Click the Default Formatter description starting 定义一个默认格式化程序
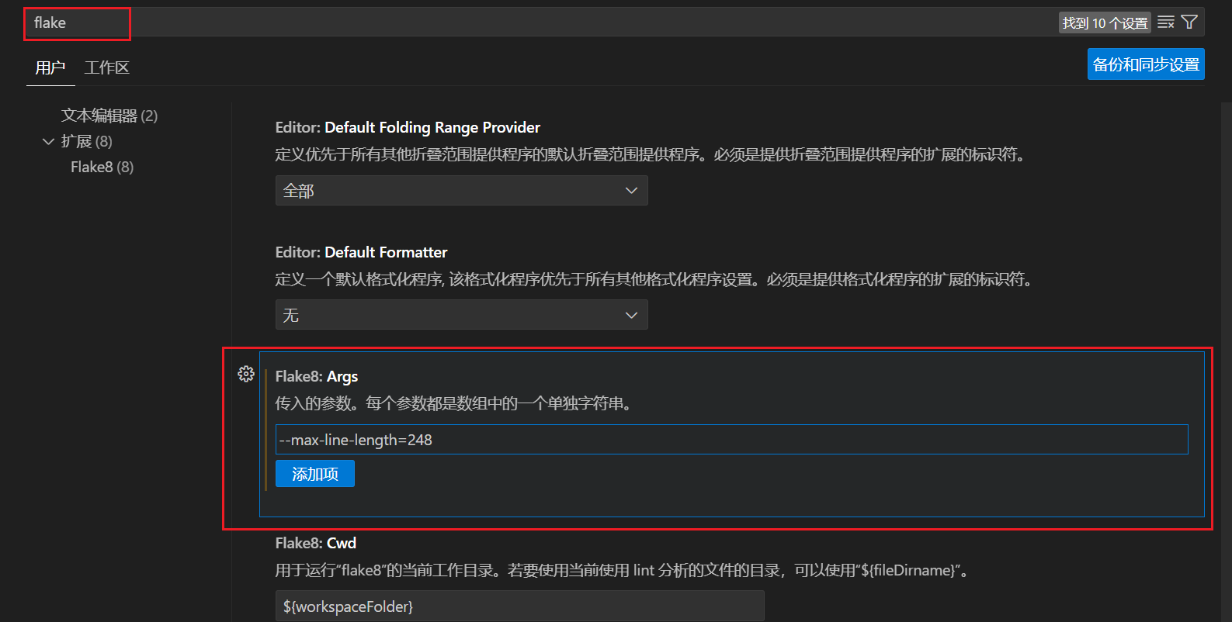 [x=655, y=279]
